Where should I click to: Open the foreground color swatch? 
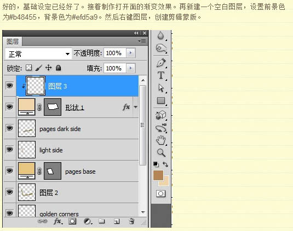158,175
